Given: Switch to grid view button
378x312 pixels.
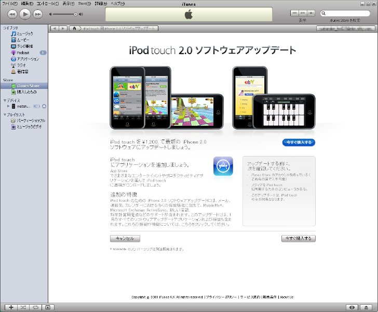Looking at the screenshot, I should 303,14.
